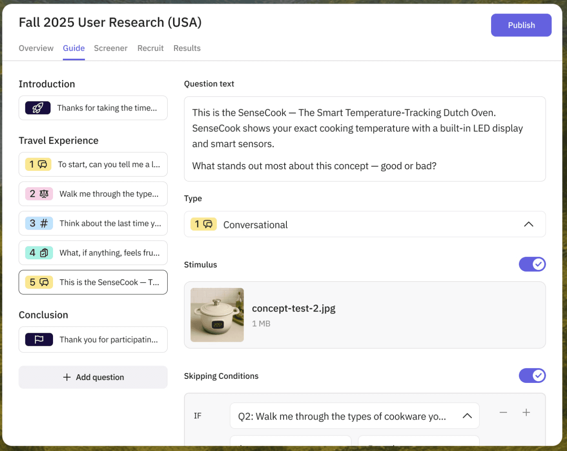Switch to the Screener tab
Screen dimensions: 567x451
[x=111, y=48]
